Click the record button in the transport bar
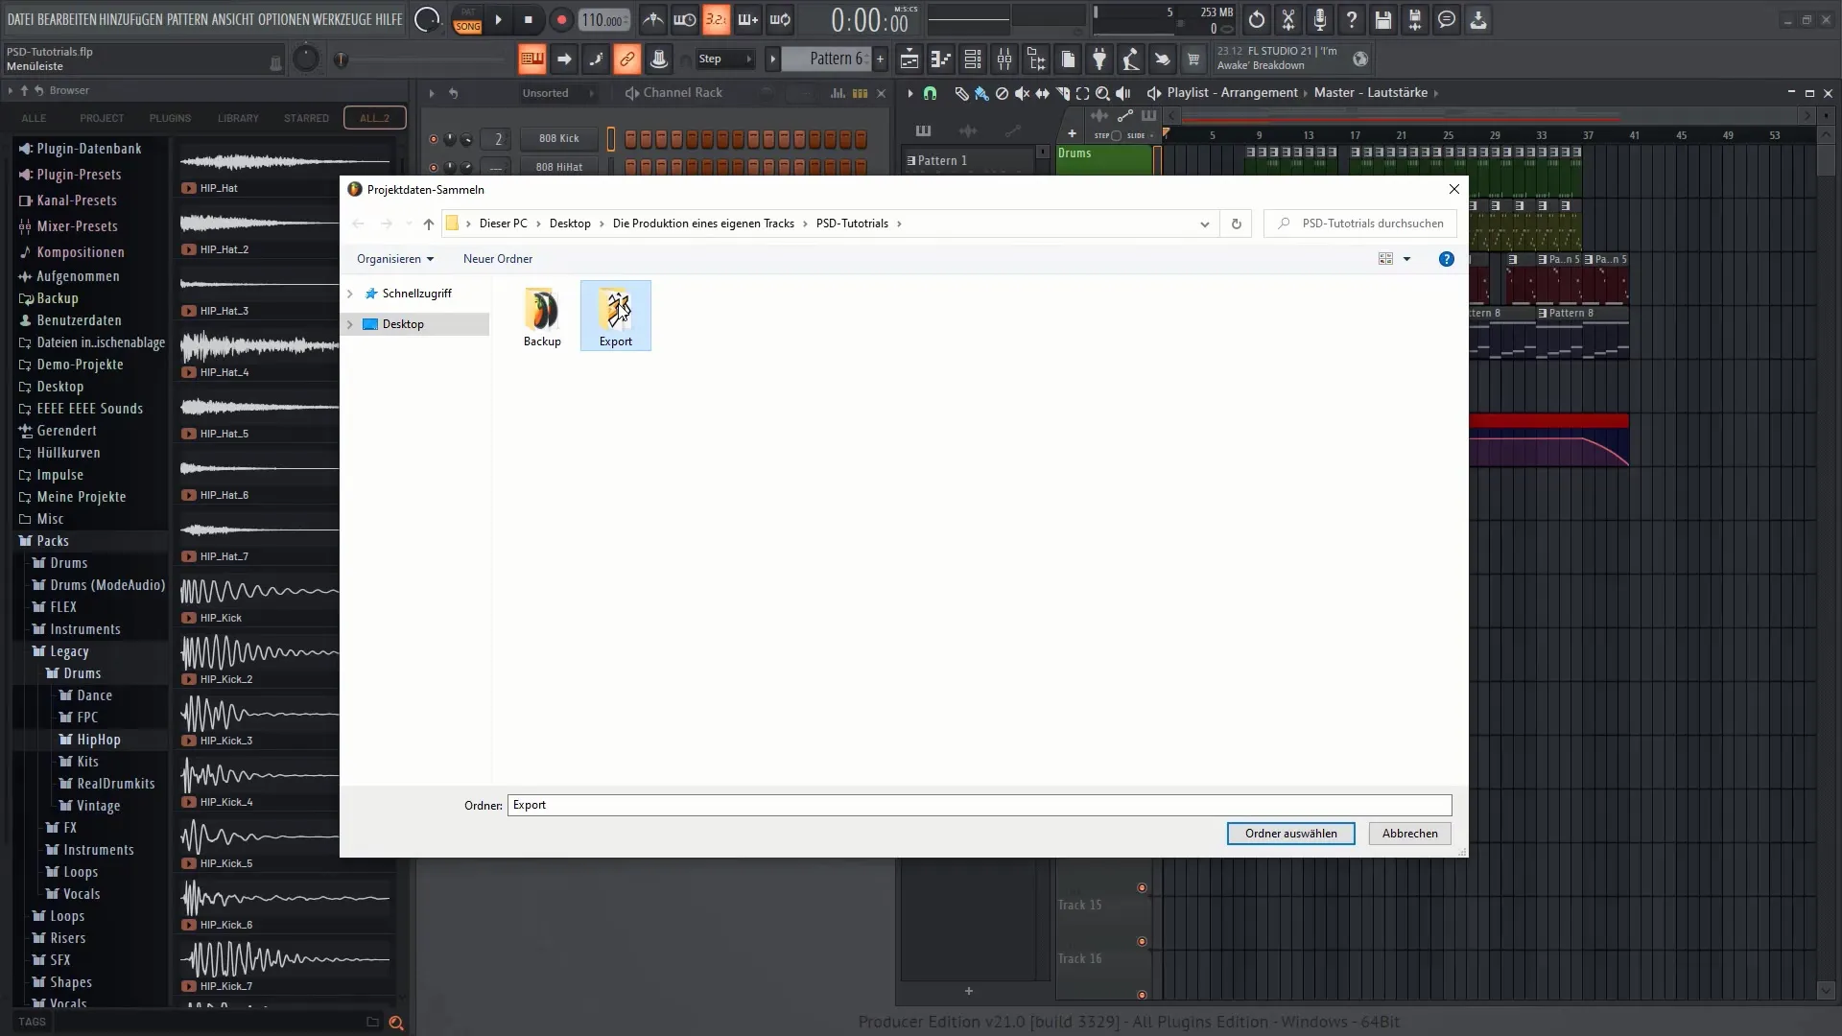Viewport: 1842px width, 1036px height. pos(561,19)
